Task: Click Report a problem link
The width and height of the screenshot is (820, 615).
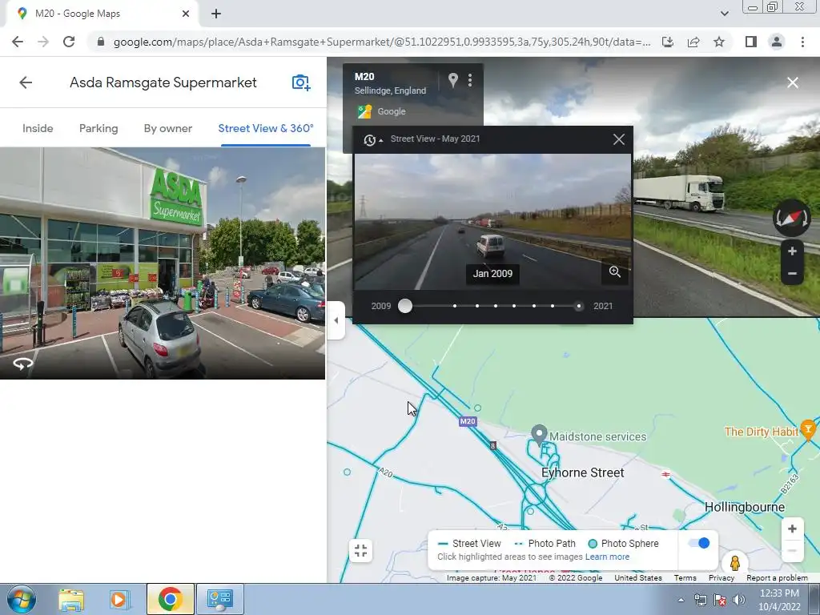Action: [x=777, y=578]
